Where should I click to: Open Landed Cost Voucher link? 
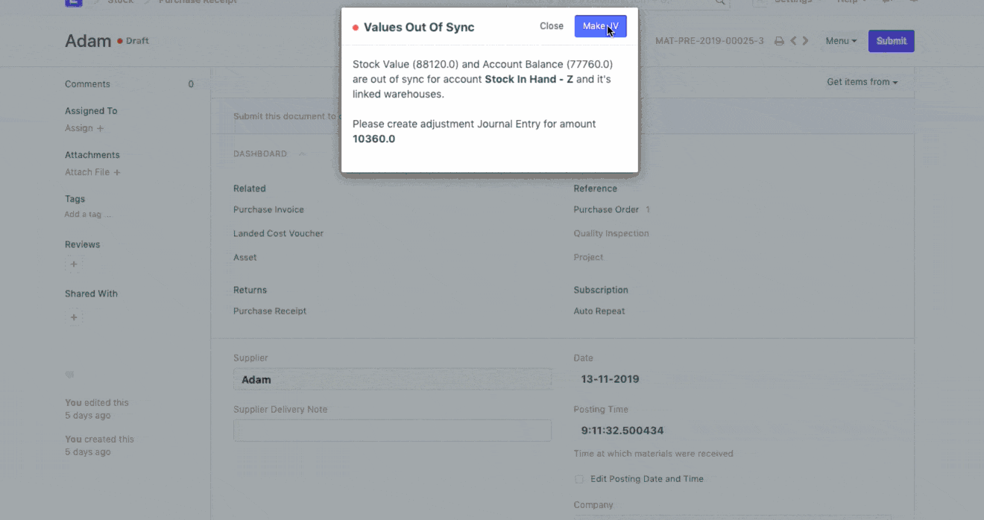278,234
